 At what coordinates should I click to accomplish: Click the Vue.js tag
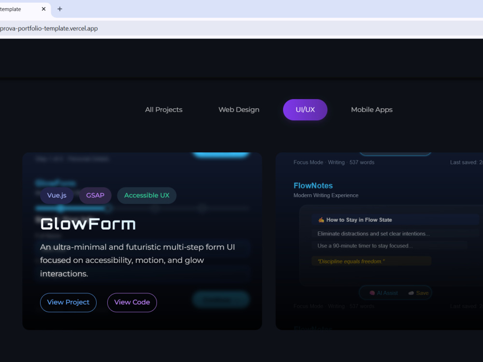tap(57, 195)
